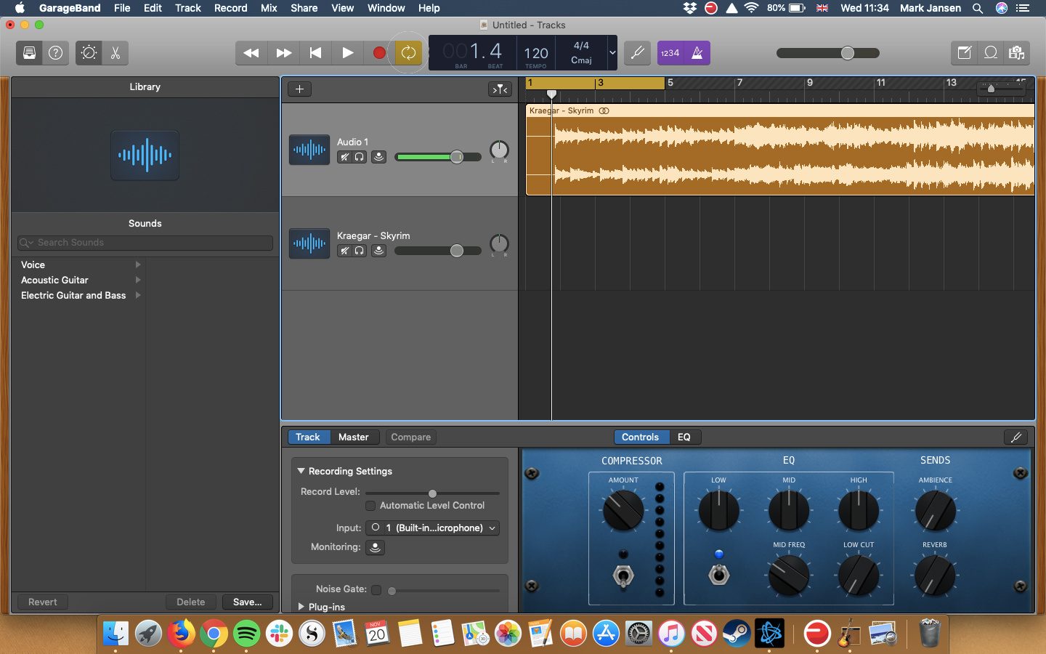Screen dimensions: 1046x654
Task: Open the Apple Loops browser button
Action: (991, 53)
